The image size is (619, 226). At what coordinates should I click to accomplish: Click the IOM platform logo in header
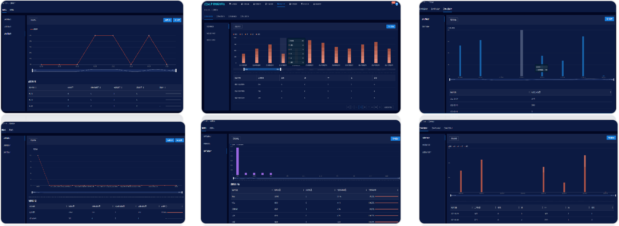[214, 4]
